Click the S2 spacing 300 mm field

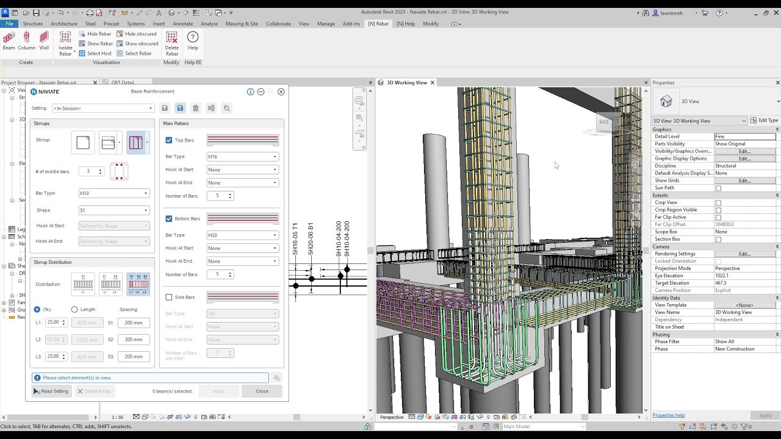click(x=134, y=340)
